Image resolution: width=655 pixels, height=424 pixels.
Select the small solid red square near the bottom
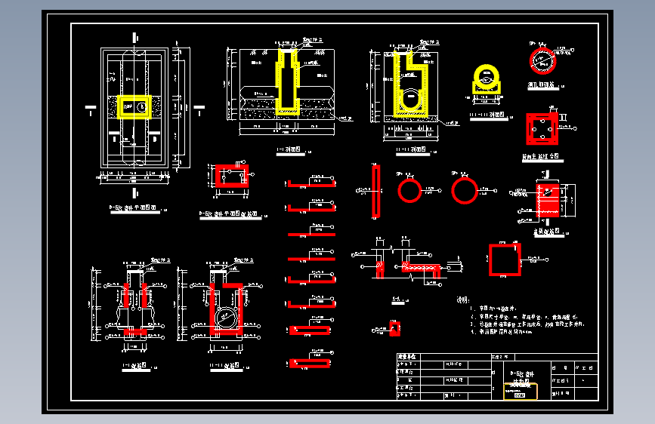[394, 329]
